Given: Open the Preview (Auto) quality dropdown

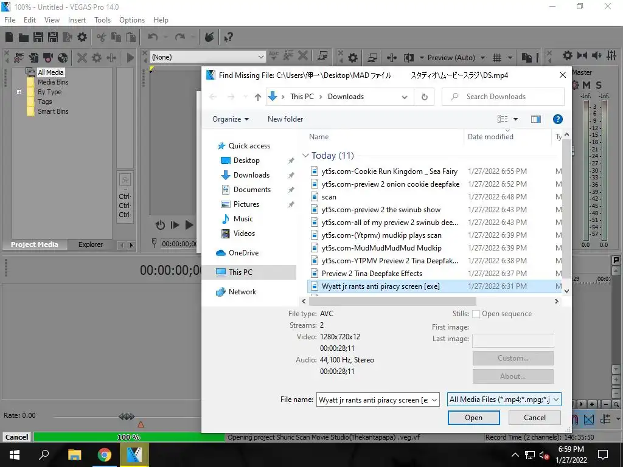Looking at the screenshot, I should pyautogui.click(x=482, y=58).
